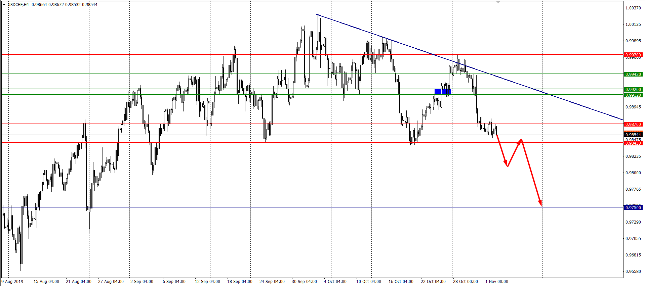Screen dimensions: 645x286
Task: Click the green 0.99120 price label
Action: [633, 95]
